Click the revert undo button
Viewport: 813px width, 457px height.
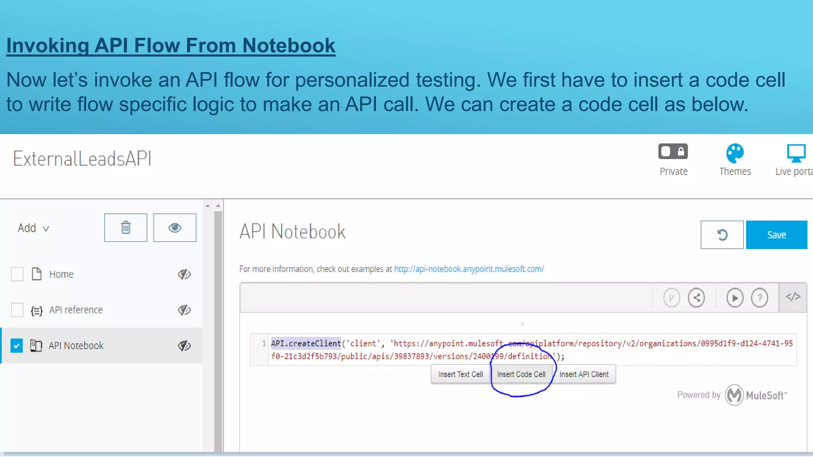tap(722, 235)
